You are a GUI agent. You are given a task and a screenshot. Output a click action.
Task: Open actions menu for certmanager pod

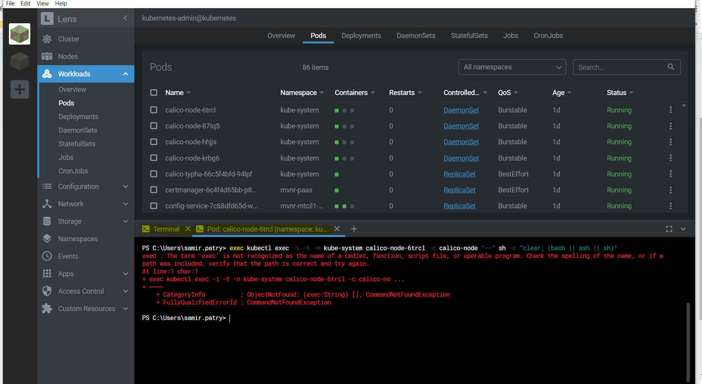[x=671, y=190]
